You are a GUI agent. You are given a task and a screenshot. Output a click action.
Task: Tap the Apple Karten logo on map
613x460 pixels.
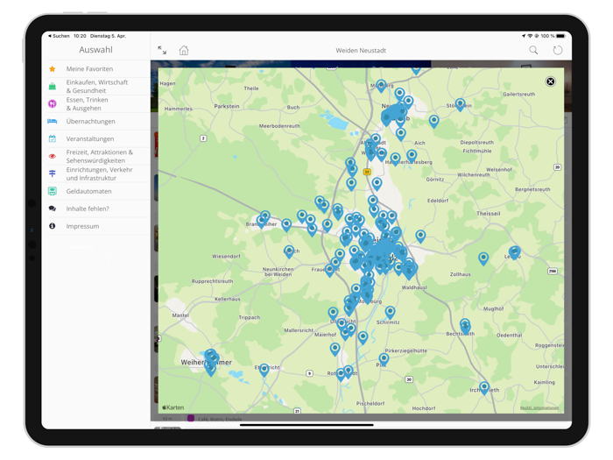(173, 407)
